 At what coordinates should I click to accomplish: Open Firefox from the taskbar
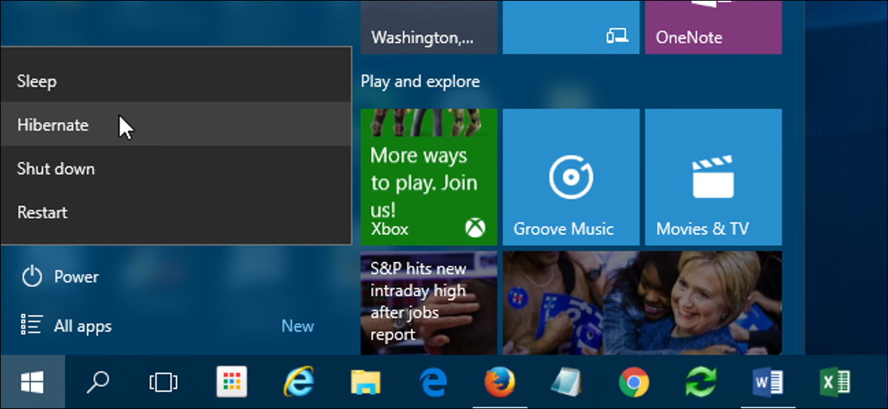click(500, 382)
